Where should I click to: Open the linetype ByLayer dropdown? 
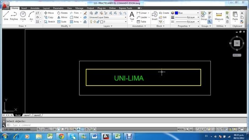[x=187, y=22]
